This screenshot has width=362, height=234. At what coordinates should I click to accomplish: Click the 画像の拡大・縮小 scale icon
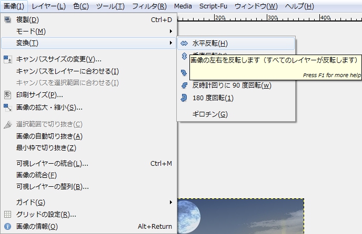[x=7, y=108]
